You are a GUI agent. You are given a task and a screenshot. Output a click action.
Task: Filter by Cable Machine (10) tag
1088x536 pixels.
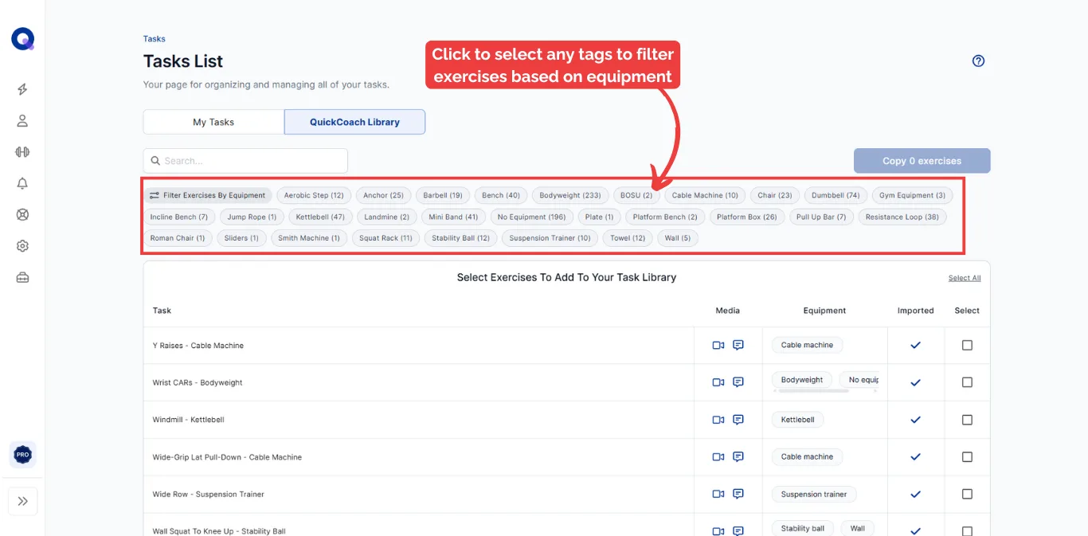click(705, 195)
